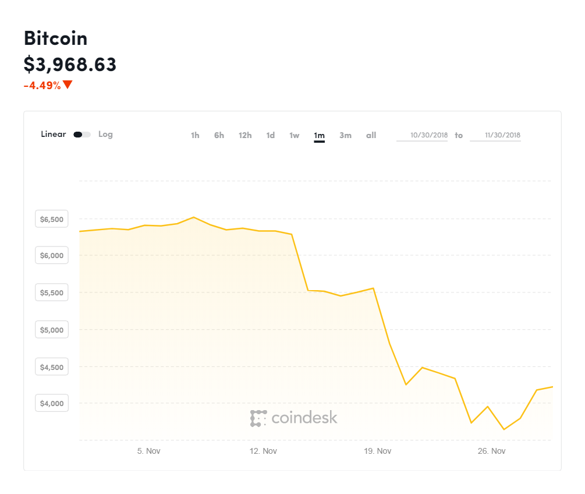Select the 3m time range
The height and width of the screenshot is (494, 585).
coord(345,135)
